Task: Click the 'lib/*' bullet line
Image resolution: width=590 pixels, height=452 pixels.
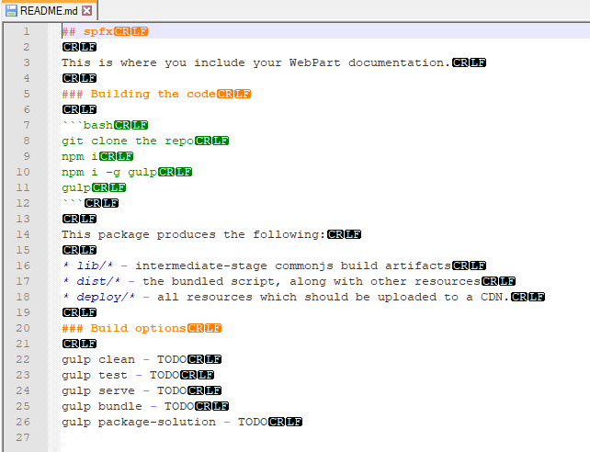Action: (x=256, y=266)
